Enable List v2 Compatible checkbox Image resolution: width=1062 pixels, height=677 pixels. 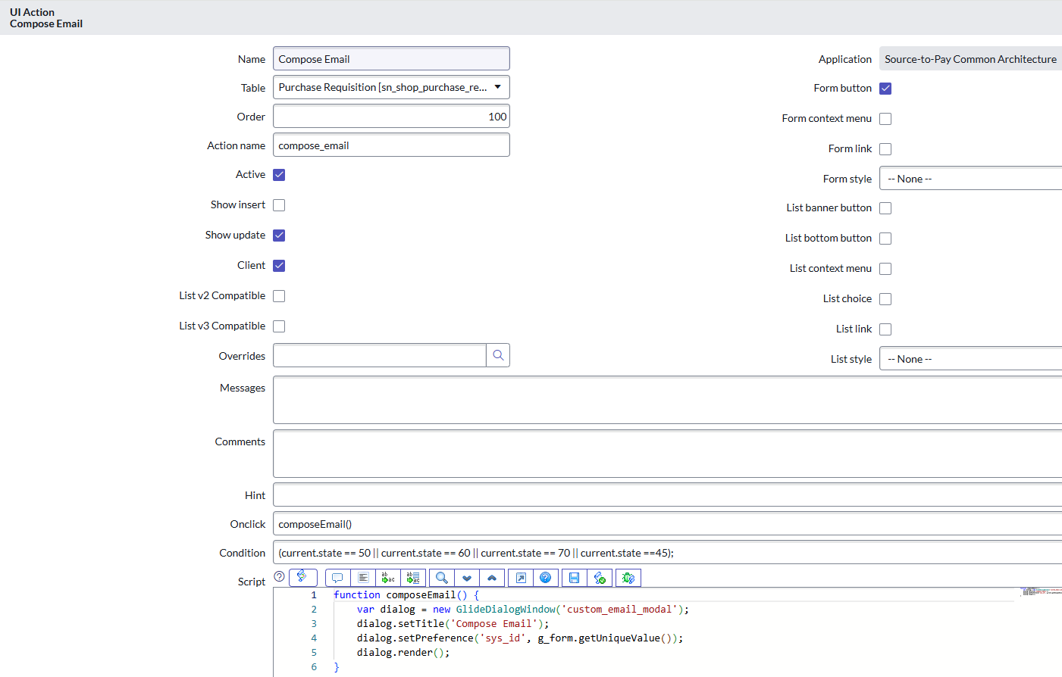(x=279, y=296)
